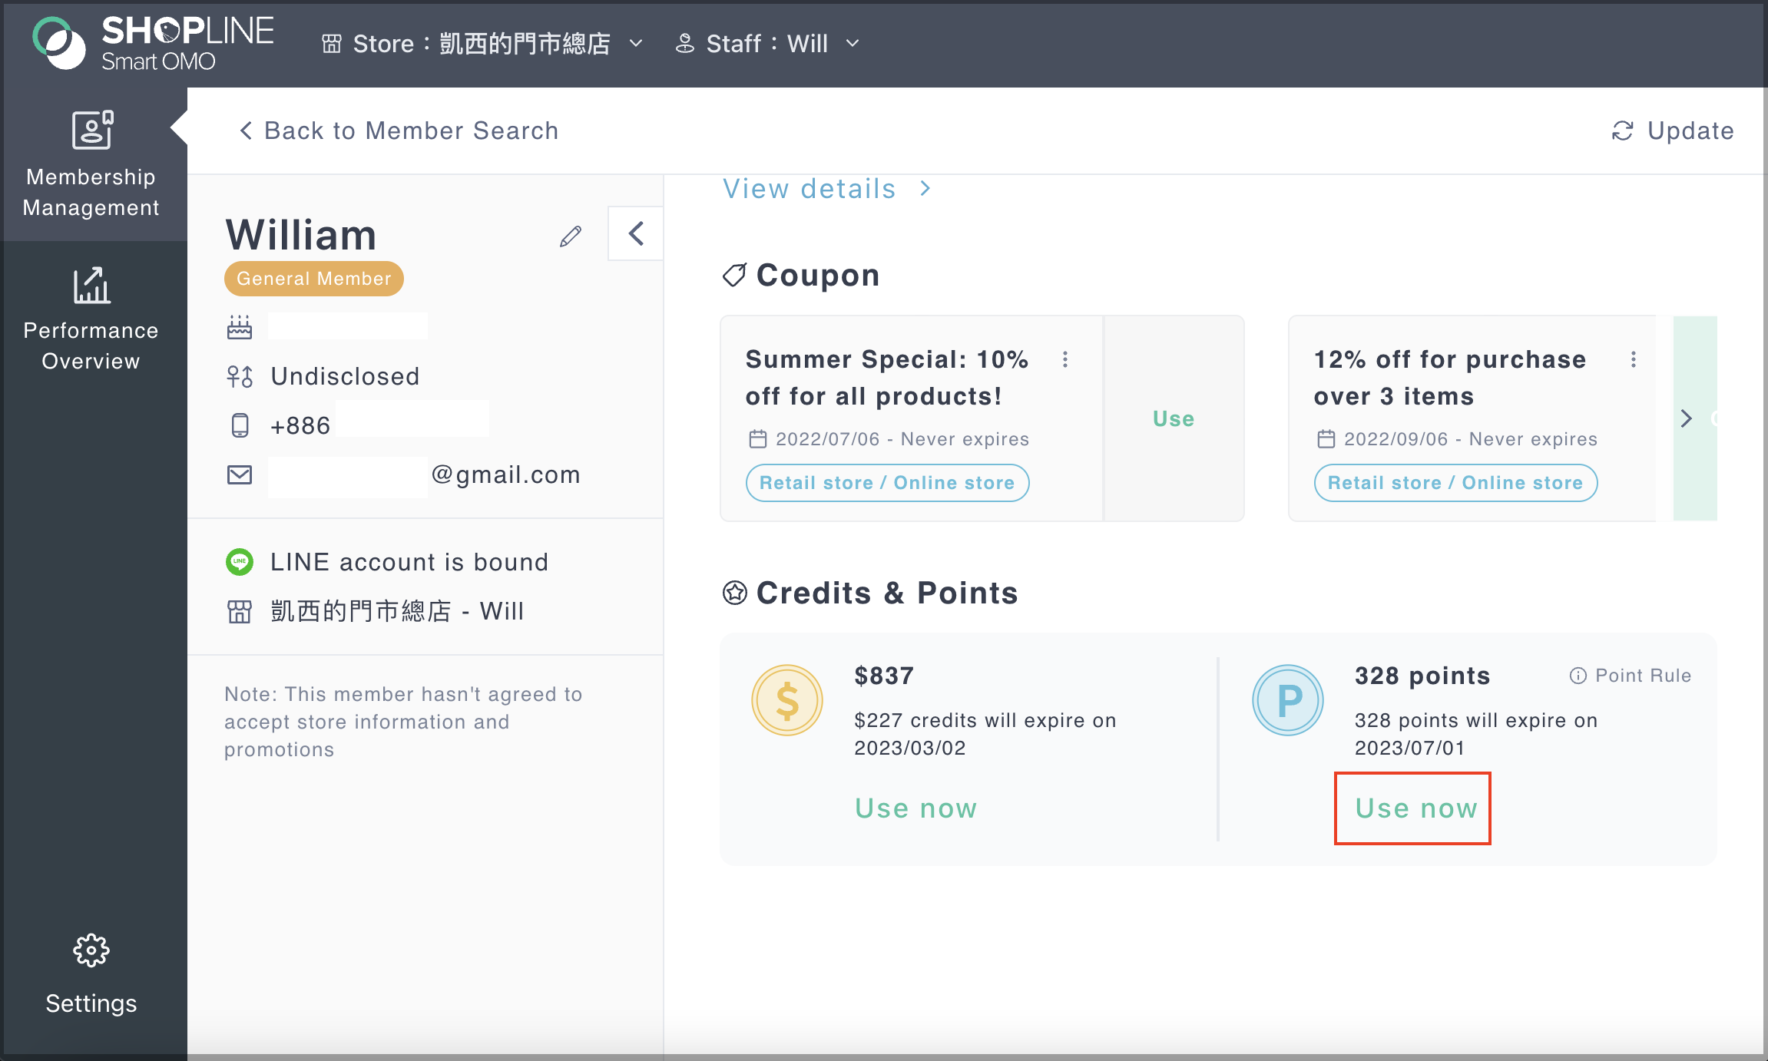Image resolution: width=1768 pixels, height=1061 pixels.
Task: Click the store icon in header
Action: (x=332, y=44)
